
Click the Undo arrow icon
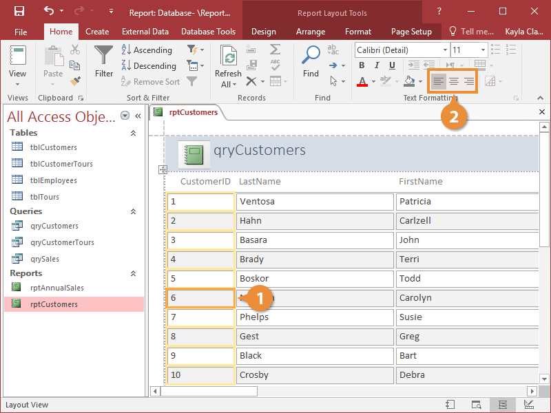tap(49, 11)
